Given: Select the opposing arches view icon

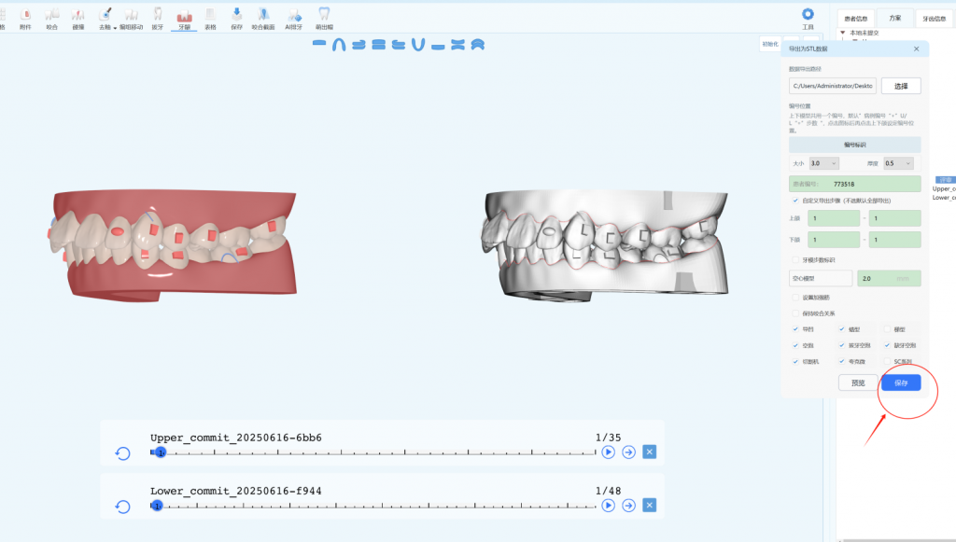Looking at the screenshot, I should 457,45.
